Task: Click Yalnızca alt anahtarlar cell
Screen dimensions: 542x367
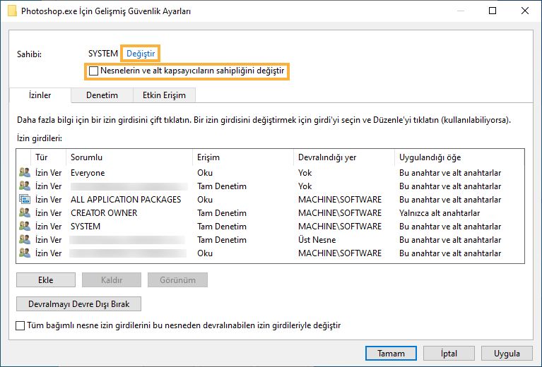Action: tap(440, 213)
